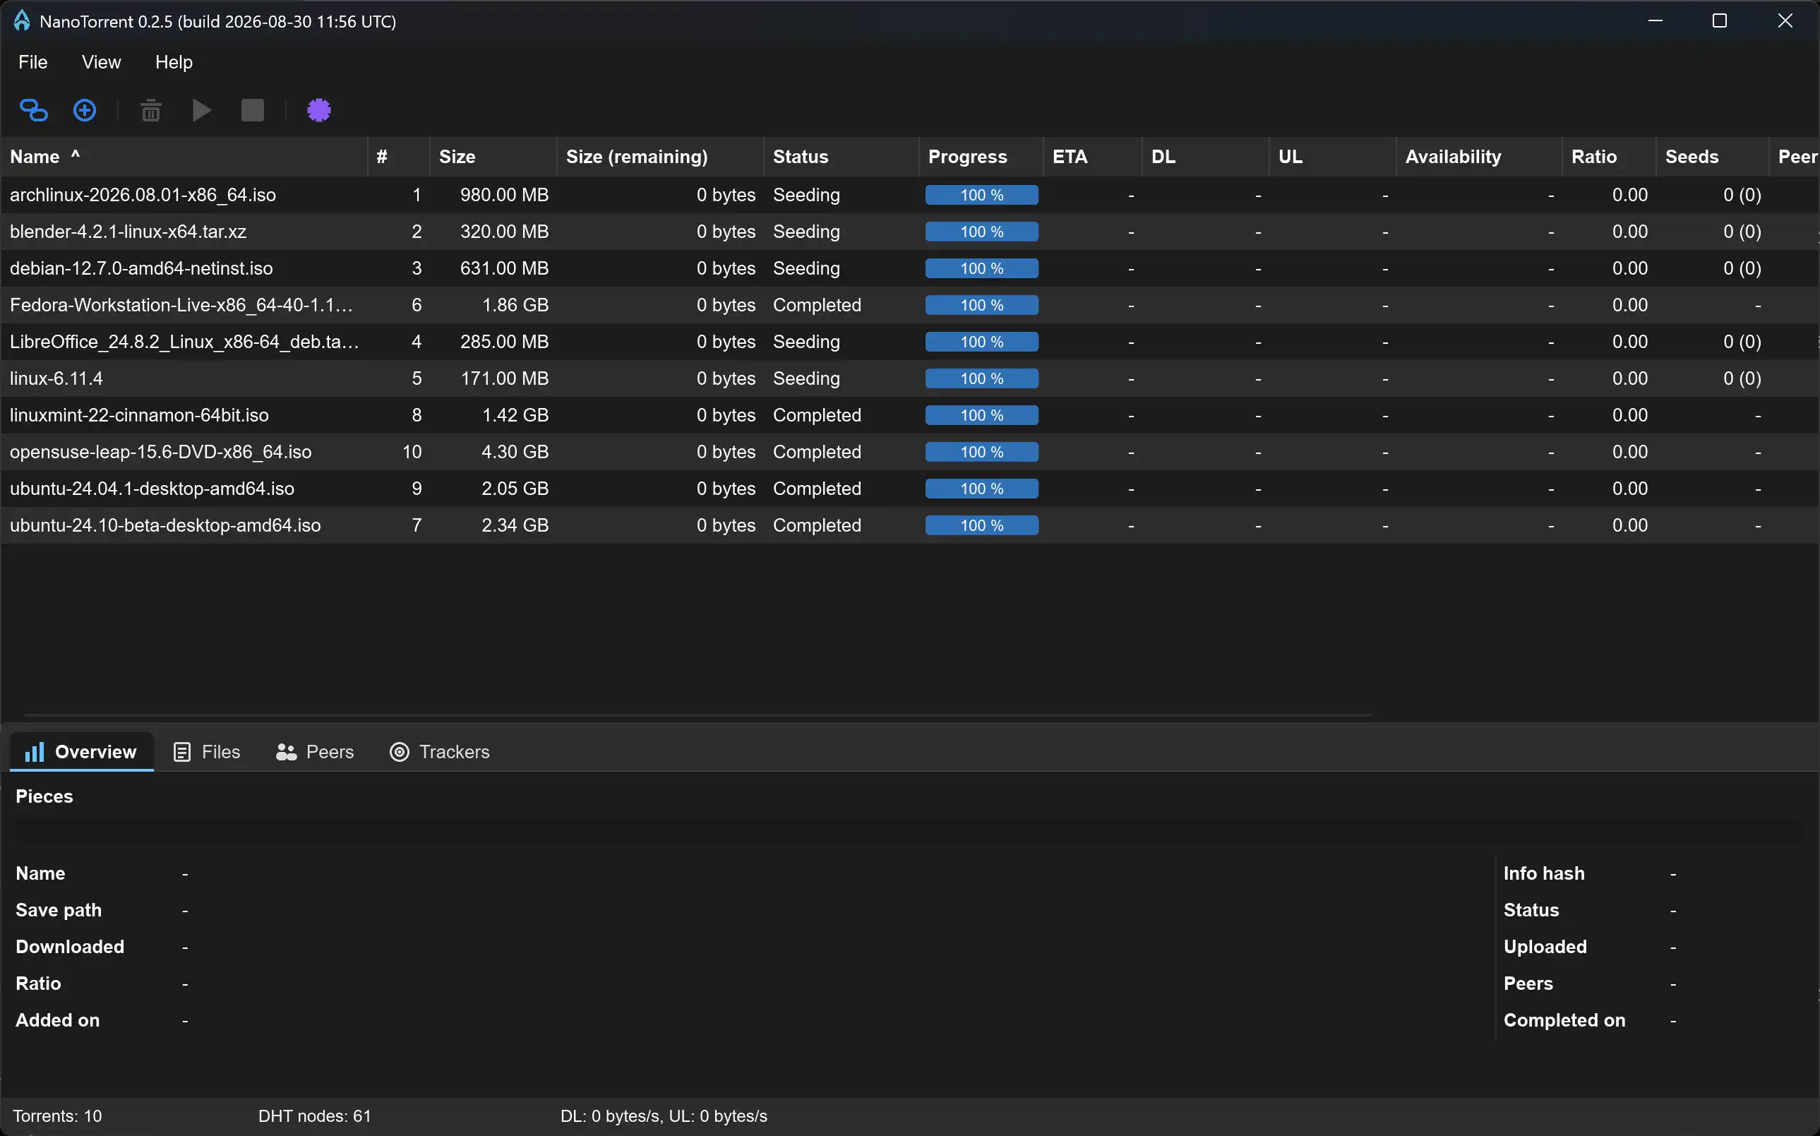Select opensuse-leap-15.6-DVD-x86_64.iso torrent

point(909,453)
